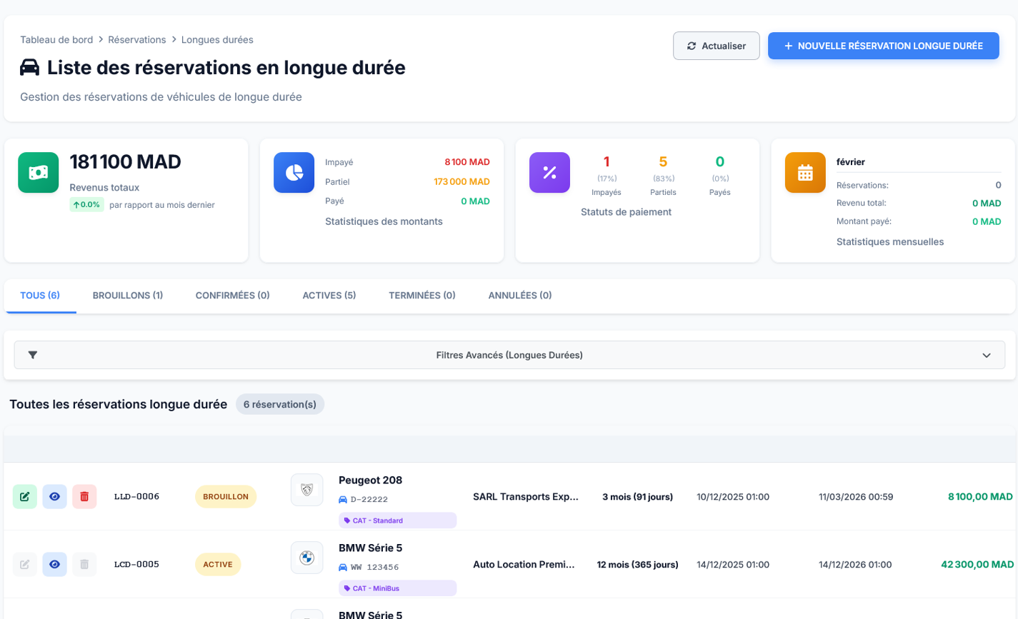Image resolution: width=1018 pixels, height=619 pixels.
Task: Click the green money revenue icon
Action: tap(39, 173)
